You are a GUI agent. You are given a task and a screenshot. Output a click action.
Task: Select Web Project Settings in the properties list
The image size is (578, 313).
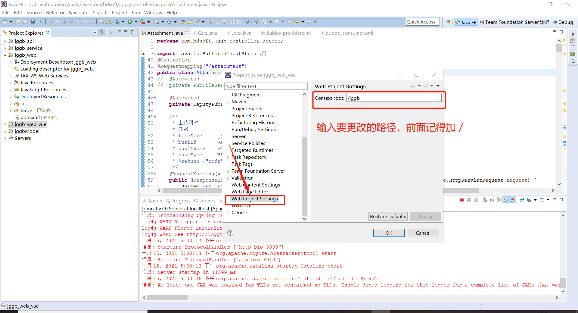click(254, 199)
